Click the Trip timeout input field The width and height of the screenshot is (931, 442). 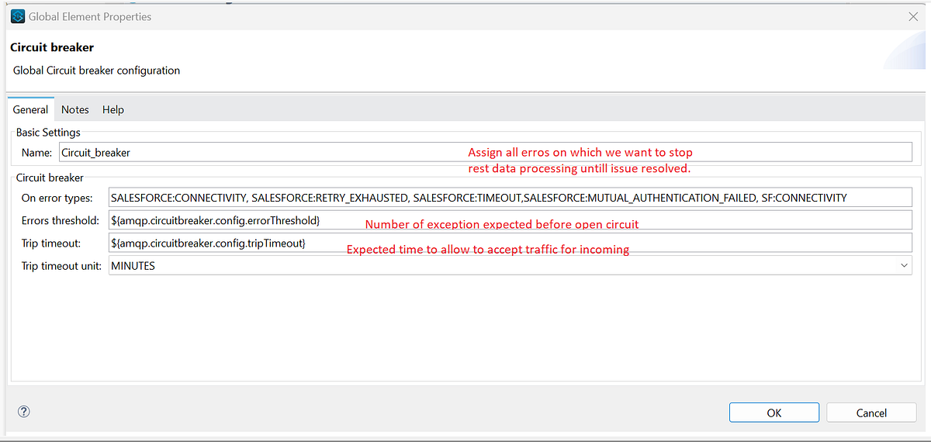[x=510, y=243]
